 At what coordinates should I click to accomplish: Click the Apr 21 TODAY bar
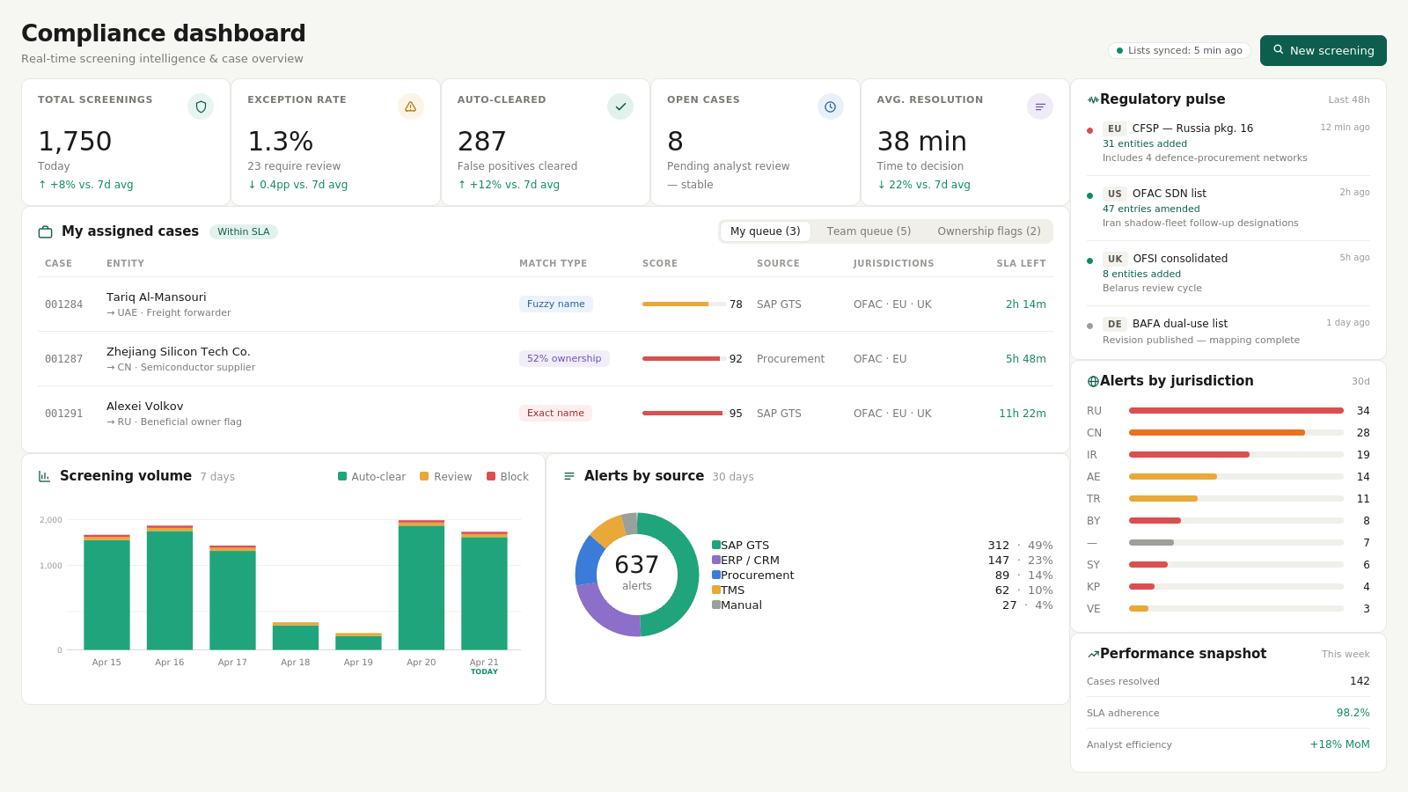pos(484,590)
